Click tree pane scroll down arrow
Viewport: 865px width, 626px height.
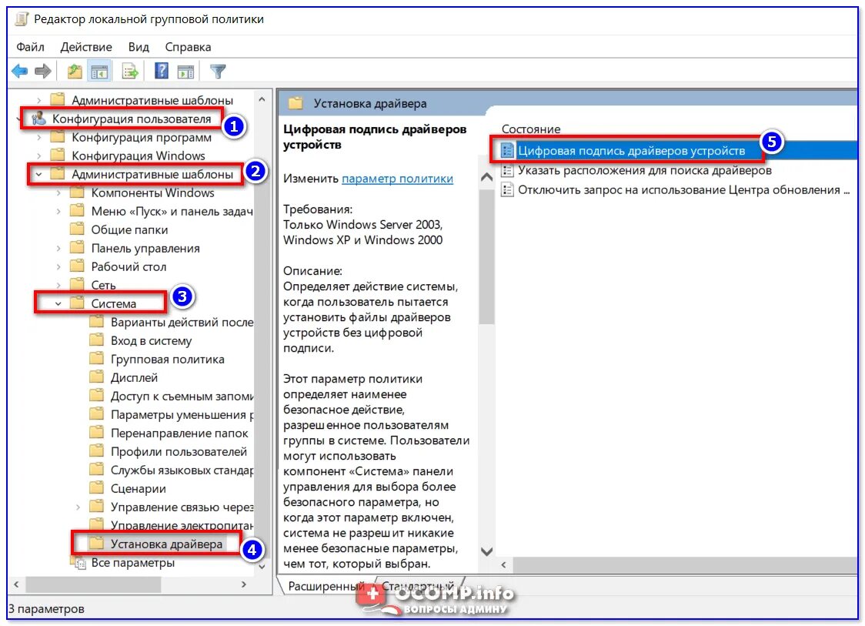click(x=262, y=567)
